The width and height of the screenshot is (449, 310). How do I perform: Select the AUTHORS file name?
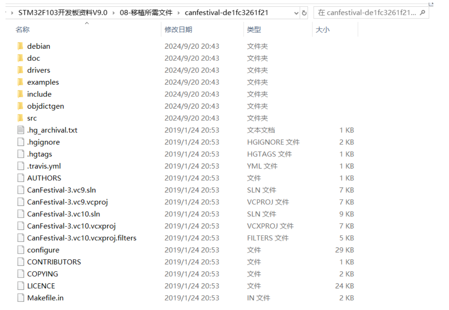(44, 178)
